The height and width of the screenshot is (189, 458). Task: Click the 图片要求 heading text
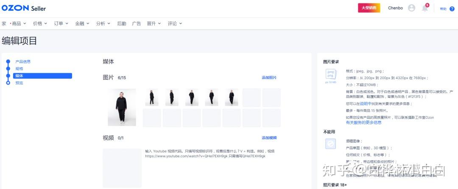click(x=331, y=62)
